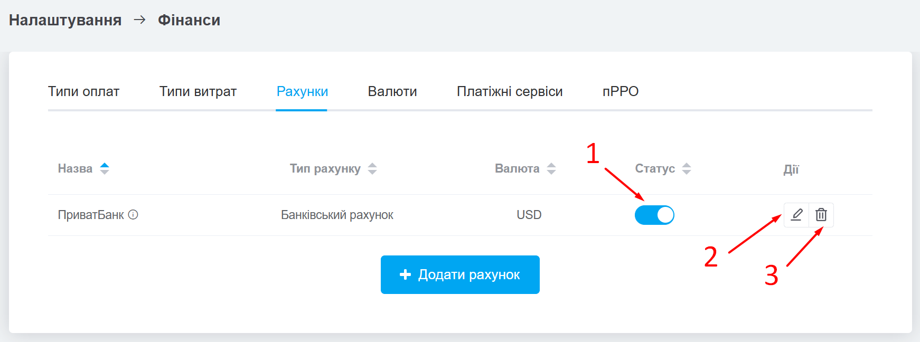Open the Типи оплат tab

83,92
